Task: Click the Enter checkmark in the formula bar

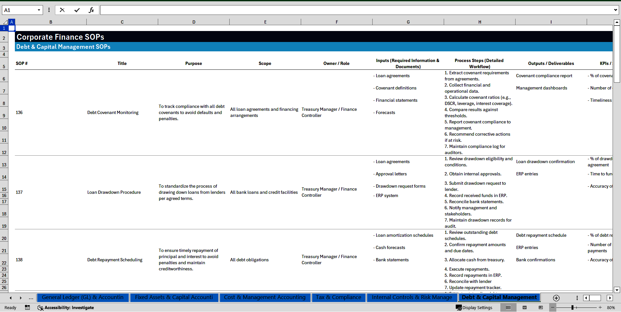Action: (77, 10)
